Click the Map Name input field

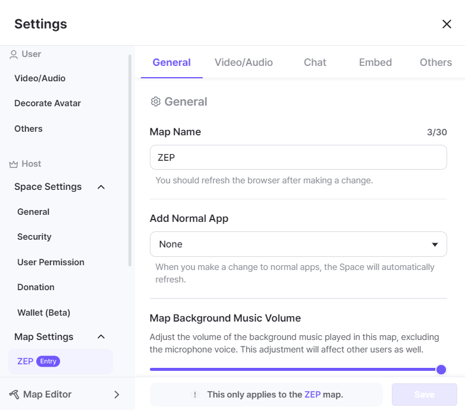point(298,157)
